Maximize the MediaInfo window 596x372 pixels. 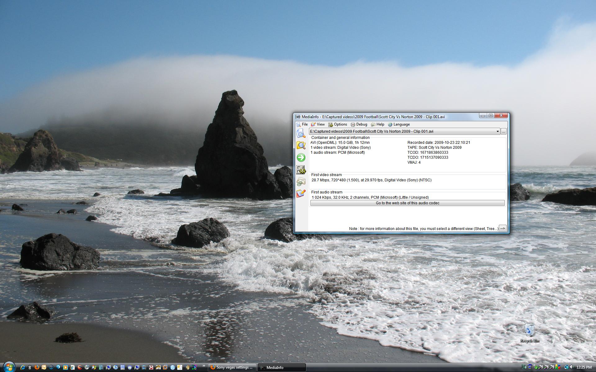click(491, 116)
